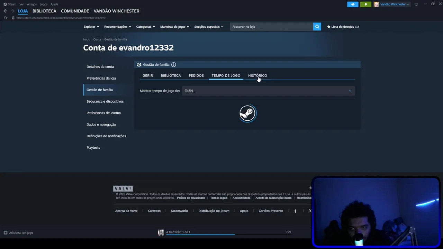Open announcements via the blue megaphone button
The width and height of the screenshot is (443, 249).
(x=353, y=4)
